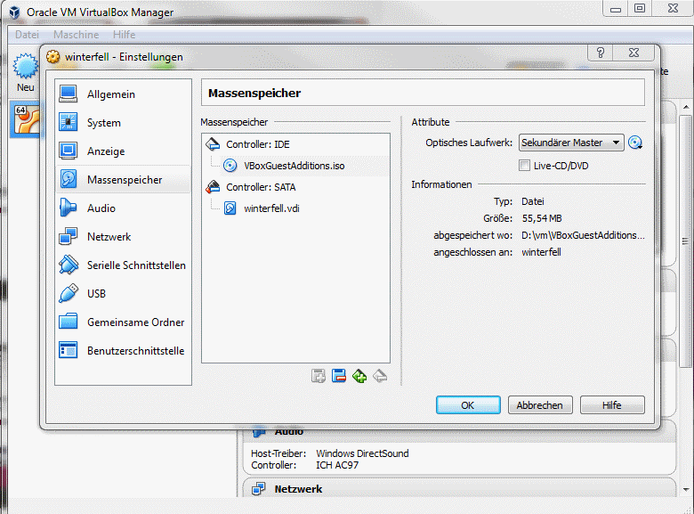694x514 pixels.
Task: Click the Typ value Datei
Action: coord(532,201)
